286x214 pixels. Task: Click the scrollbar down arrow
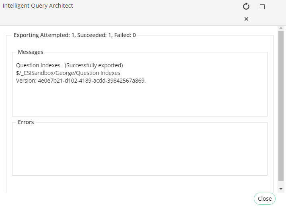[x=281, y=189]
